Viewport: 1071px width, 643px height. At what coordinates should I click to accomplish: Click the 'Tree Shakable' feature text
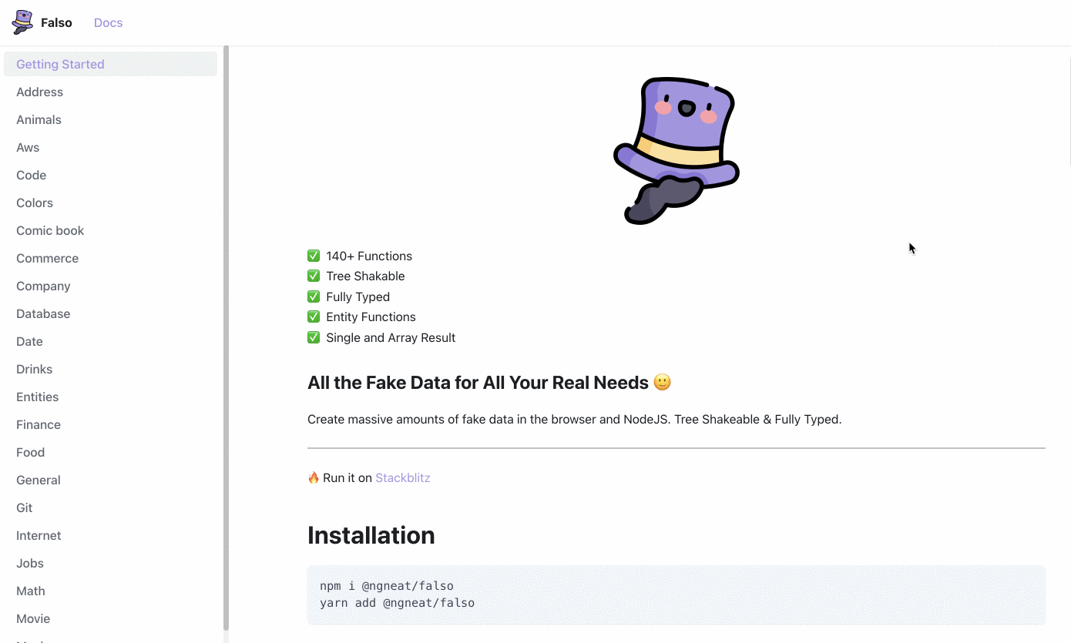tap(365, 276)
